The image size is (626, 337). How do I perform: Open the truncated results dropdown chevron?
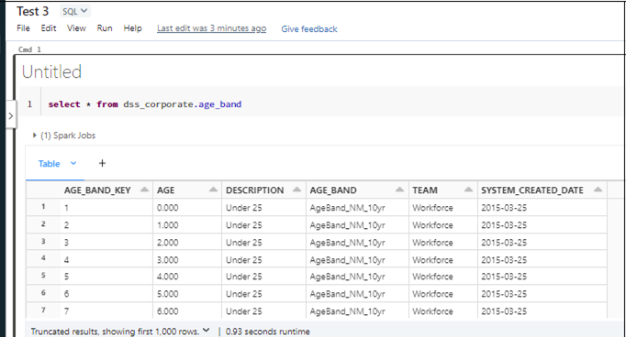click(x=206, y=331)
